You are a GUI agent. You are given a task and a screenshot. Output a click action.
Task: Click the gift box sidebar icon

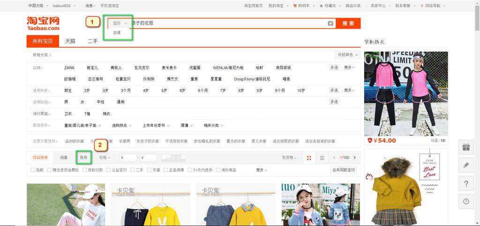coord(466,147)
